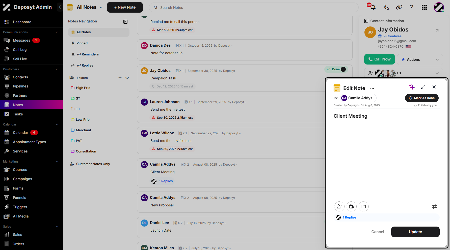Collapse the Folders section chevron
This screenshot has height=250, width=450.
point(127,78)
